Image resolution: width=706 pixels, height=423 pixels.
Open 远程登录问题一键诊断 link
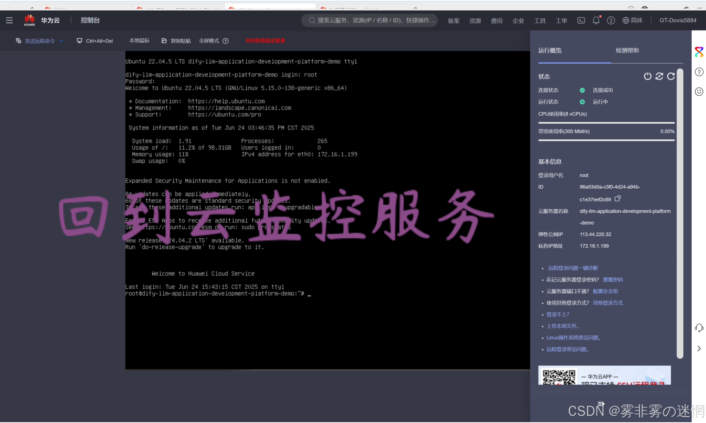(573, 268)
